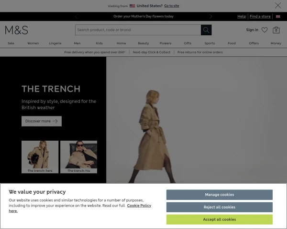Screen dimensions: 287x229
Task: Click the search magnifier icon button
Action: [206, 30]
